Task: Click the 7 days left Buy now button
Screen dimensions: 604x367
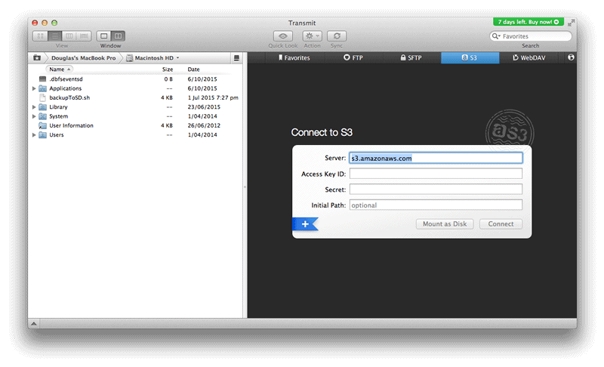Action: (x=528, y=22)
